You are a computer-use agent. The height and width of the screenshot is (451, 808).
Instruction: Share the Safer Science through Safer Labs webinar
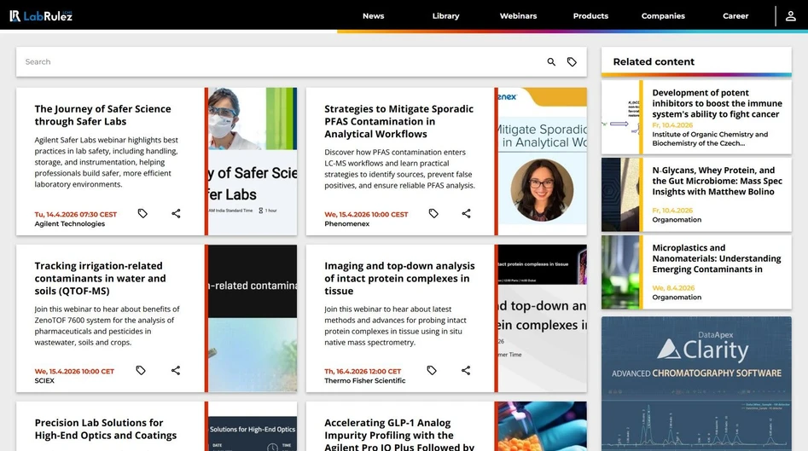(176, 213)
